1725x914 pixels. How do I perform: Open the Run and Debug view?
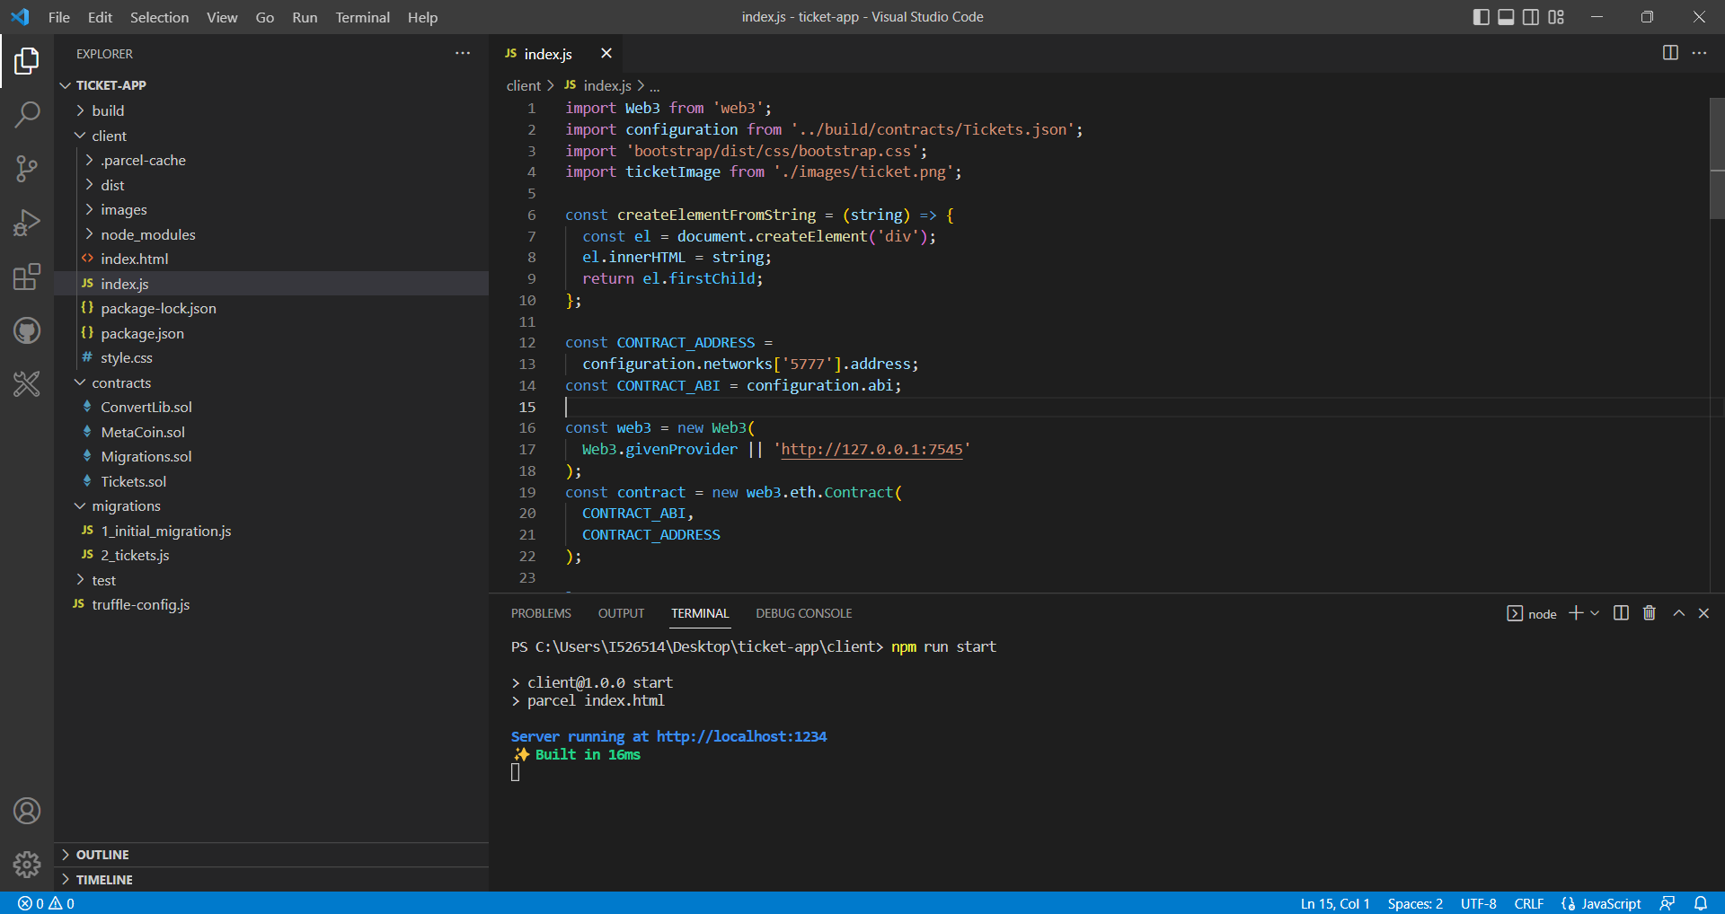(x=27, y=222)
